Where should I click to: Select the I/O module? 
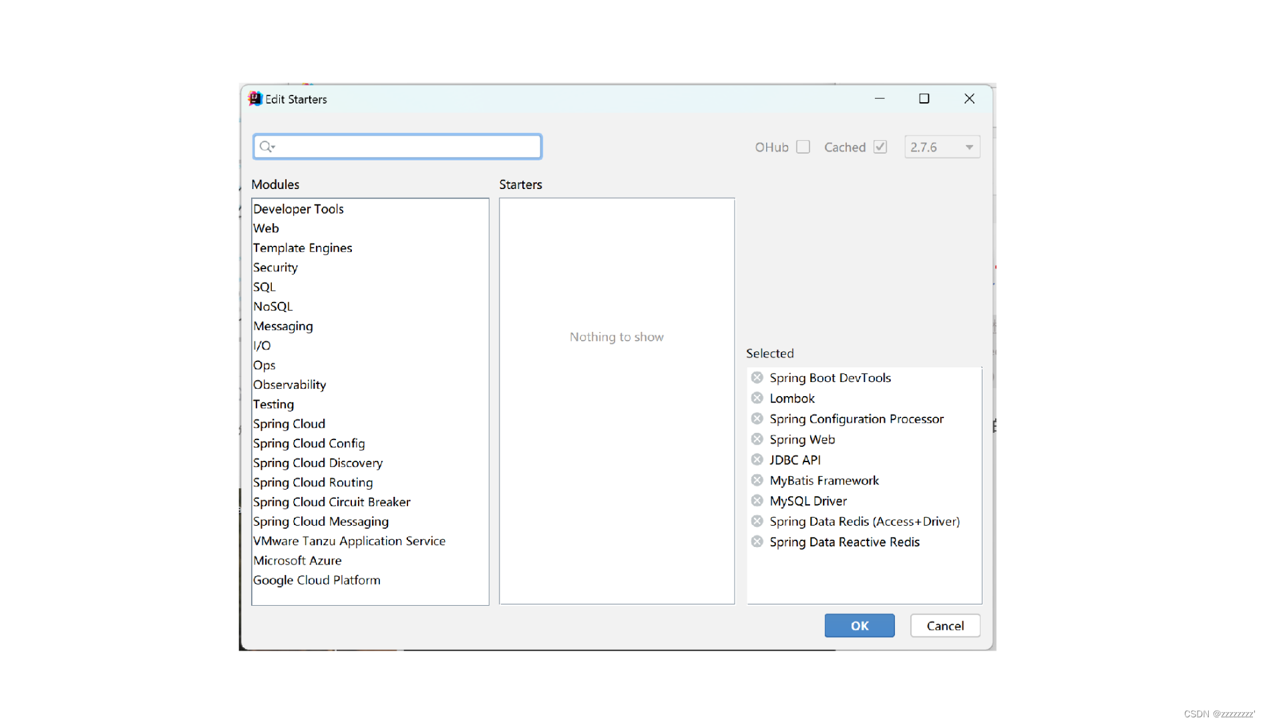coord(370,345)
